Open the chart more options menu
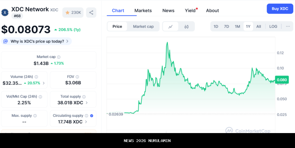This screenshot has height=148, width=295. (x=288, y=26)
